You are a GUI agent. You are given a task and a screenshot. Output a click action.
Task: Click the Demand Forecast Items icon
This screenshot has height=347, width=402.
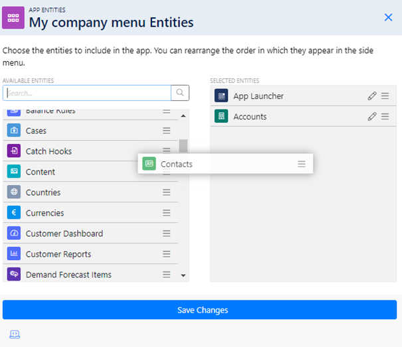14,274
